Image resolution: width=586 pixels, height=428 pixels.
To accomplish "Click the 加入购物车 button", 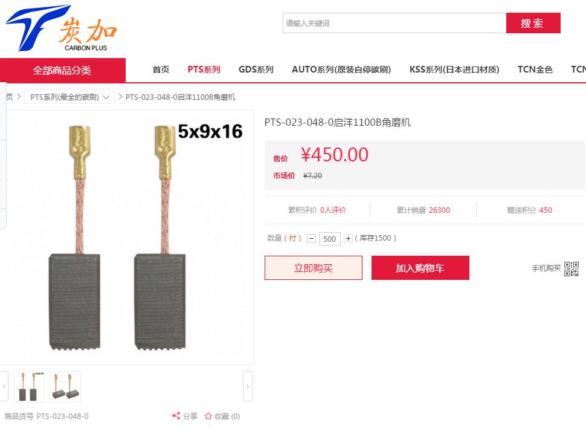I will click(420, 268).
